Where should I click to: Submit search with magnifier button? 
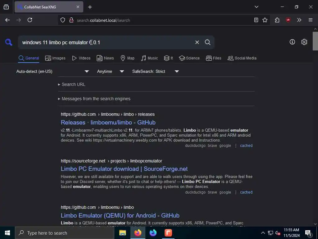207,42
